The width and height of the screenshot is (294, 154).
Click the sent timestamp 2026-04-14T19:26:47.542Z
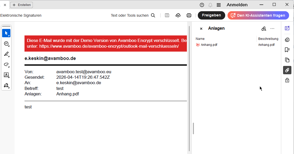(83, 77)
